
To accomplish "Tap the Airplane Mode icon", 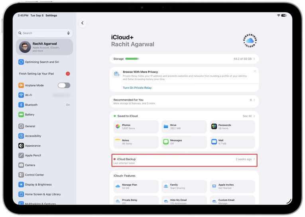I will 21,85.
